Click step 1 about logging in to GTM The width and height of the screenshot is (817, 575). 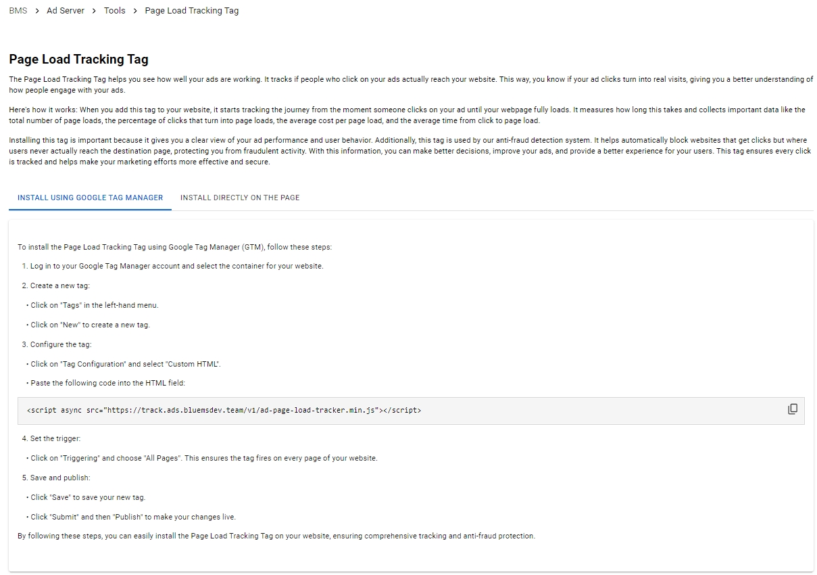(176, 266)
